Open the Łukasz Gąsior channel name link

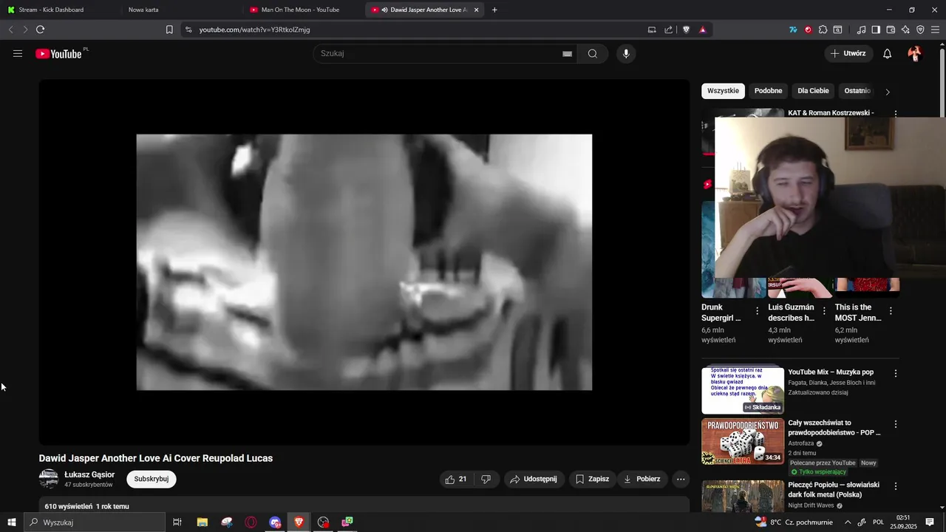click(x=89, y=474)
